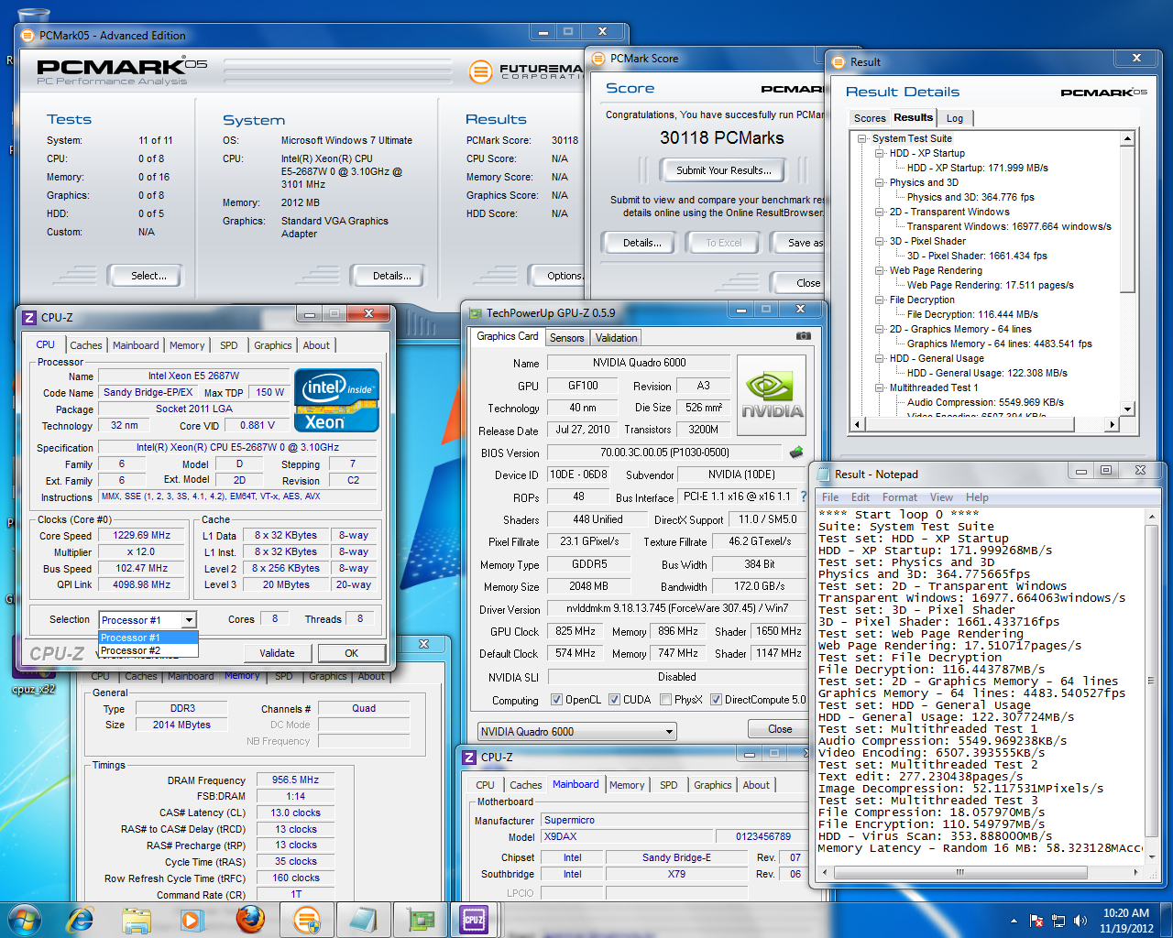Switch to the Caches tab in the top CPU-Z window
This screenshot has height=938, width=1173.
click(x=86, y=345)
